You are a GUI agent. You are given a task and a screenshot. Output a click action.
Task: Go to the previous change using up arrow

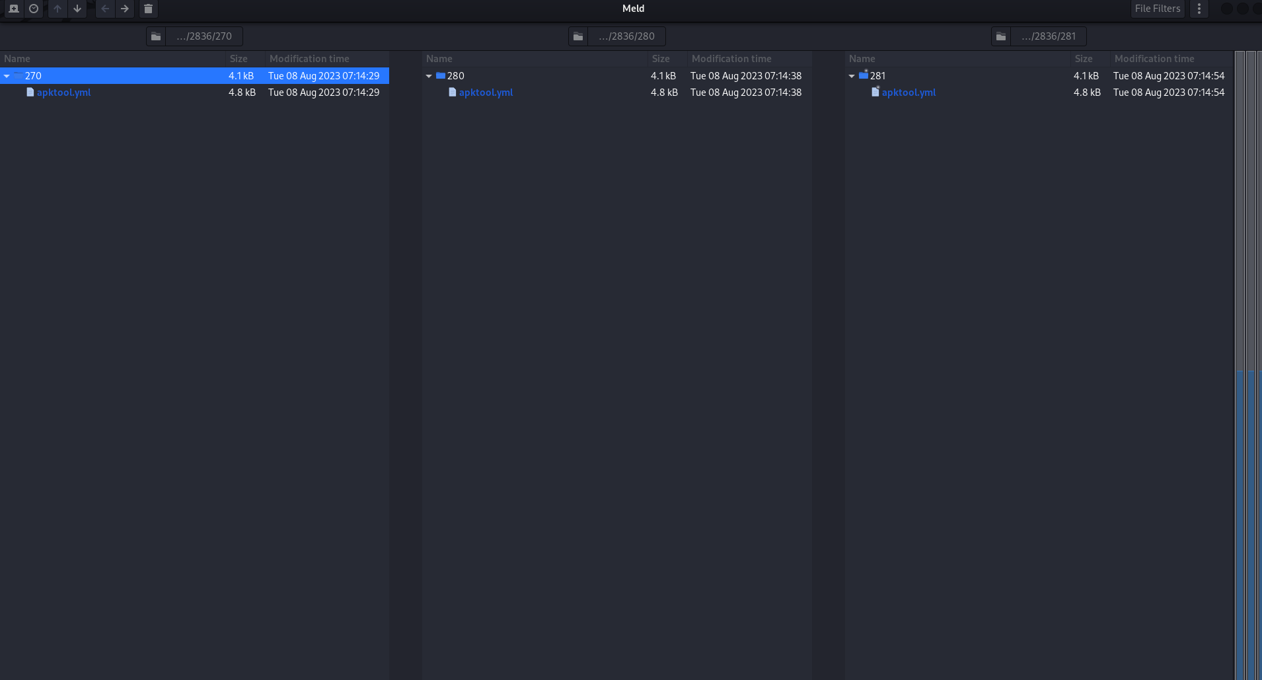tap(58, 9)
